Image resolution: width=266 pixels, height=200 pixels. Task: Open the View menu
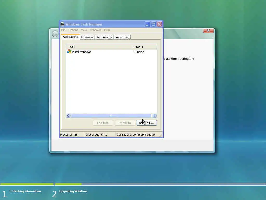(84, 30)
